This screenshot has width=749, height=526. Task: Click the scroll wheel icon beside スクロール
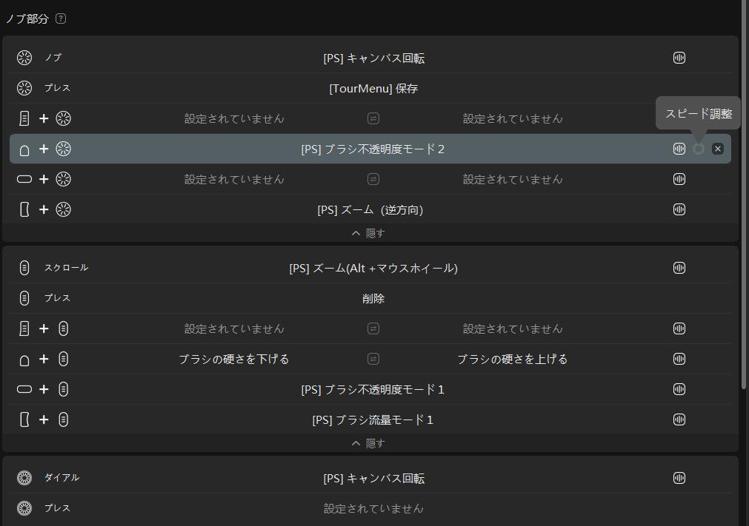point(24,268)
